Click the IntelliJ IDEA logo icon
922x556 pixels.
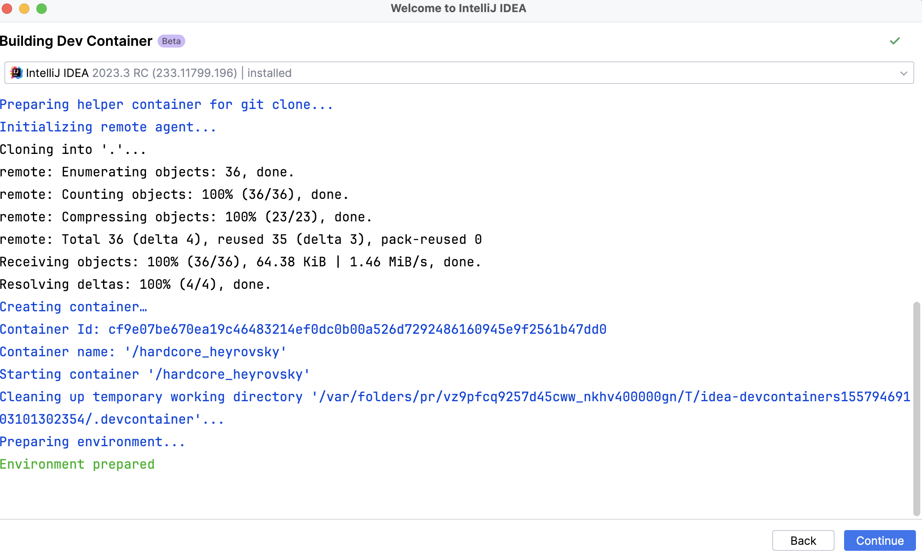pos(16,73)
